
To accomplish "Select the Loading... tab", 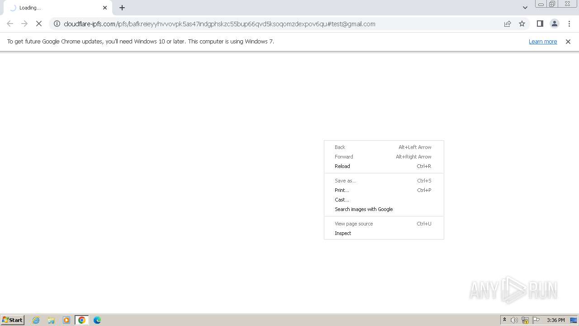I will [x=57, y=8].
